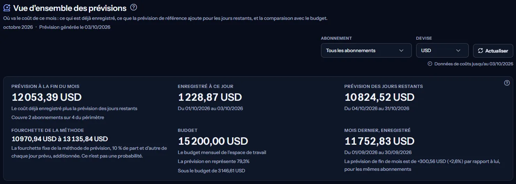Click help icon in summary card corner

point(507,83)
